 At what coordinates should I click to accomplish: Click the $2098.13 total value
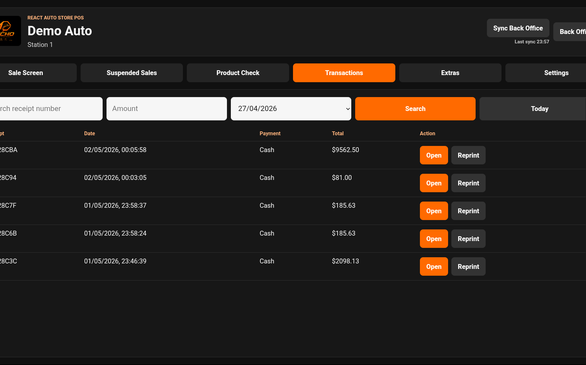coord(345,261)
